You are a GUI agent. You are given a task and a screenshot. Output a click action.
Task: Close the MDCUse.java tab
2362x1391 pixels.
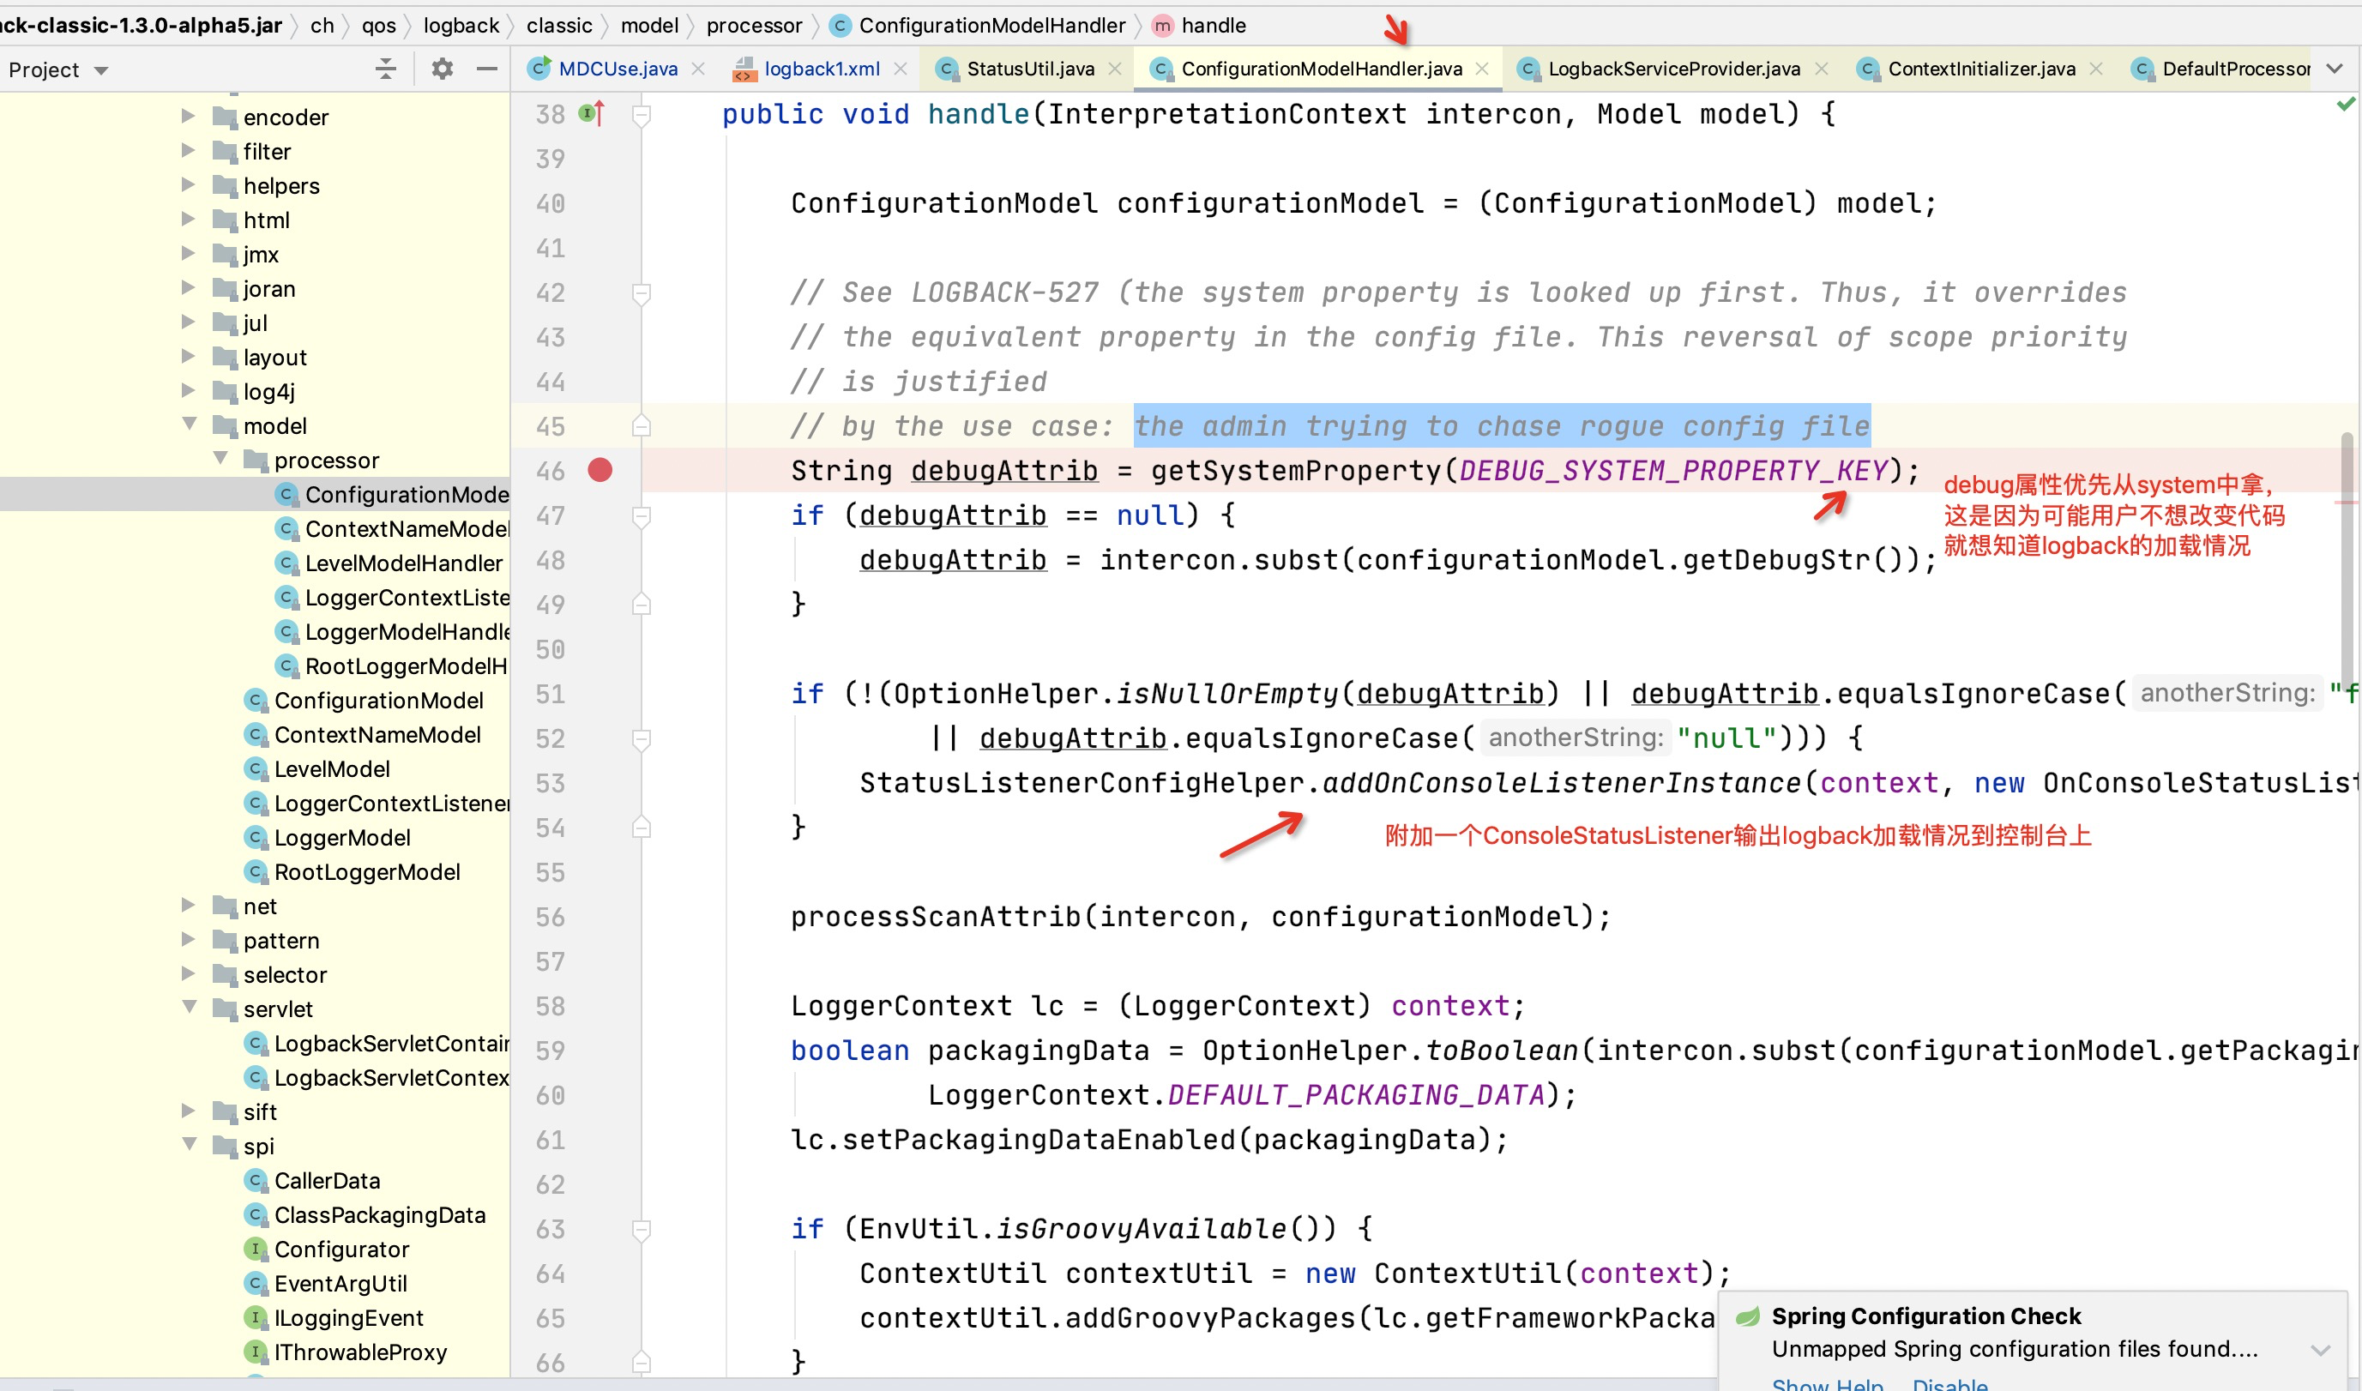pos(698,69)
